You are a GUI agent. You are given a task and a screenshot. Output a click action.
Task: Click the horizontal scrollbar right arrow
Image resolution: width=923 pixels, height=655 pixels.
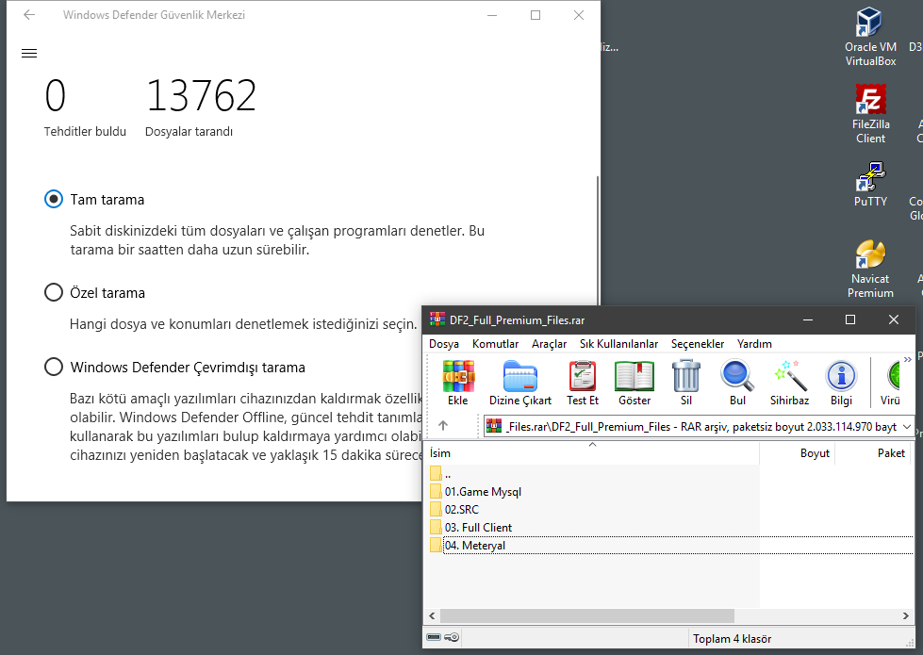905,615
